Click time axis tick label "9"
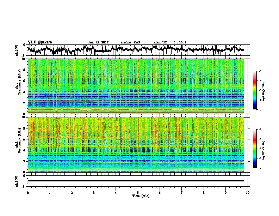The width and height of the screenshot is (279, 216). (225, 193)
